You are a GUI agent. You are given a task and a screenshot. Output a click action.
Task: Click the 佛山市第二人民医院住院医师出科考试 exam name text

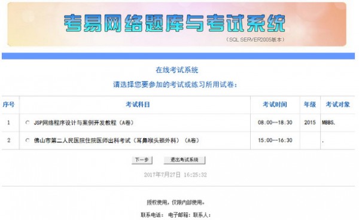coord(117,140)
